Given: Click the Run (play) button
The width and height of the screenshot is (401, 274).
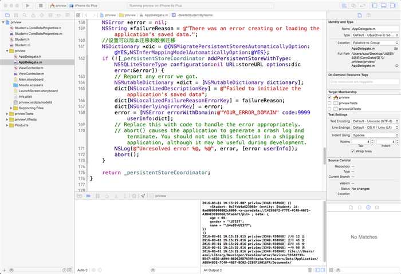Looking at the screenshot, I should 27,6.
